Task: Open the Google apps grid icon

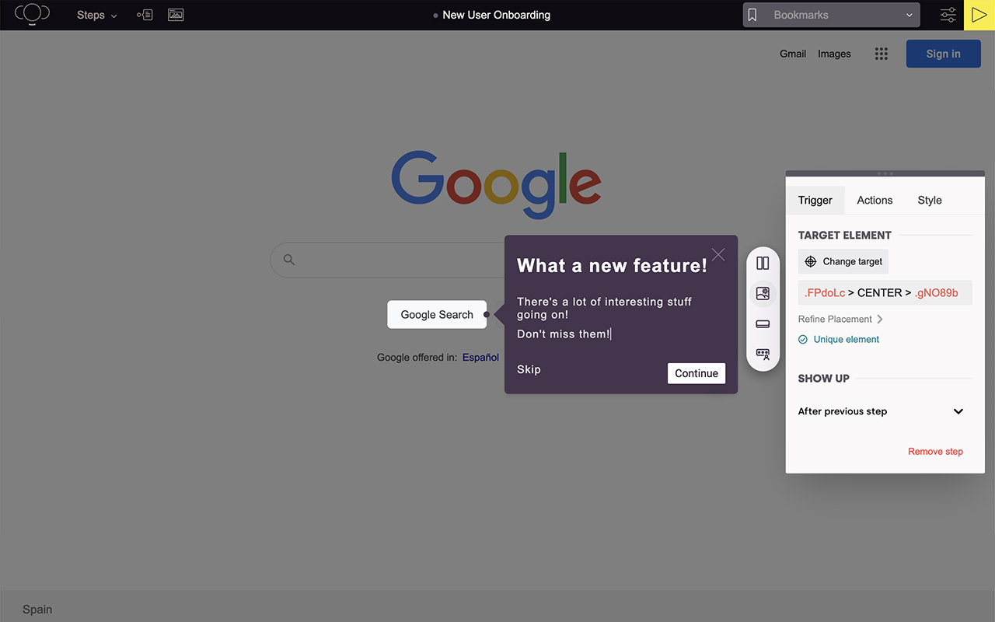Action: (881, 54)
